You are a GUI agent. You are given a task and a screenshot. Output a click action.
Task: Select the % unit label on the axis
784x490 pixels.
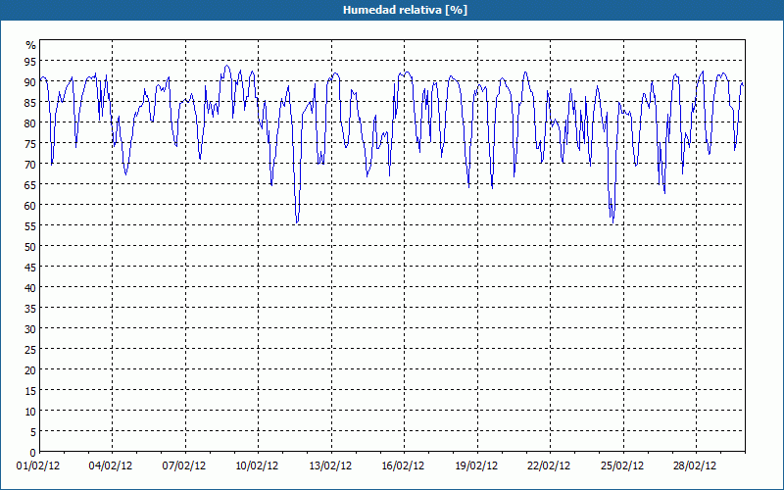coord(31,45)
